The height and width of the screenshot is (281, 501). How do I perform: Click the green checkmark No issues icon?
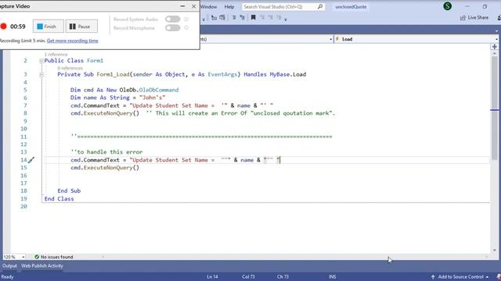click(37, 257)
